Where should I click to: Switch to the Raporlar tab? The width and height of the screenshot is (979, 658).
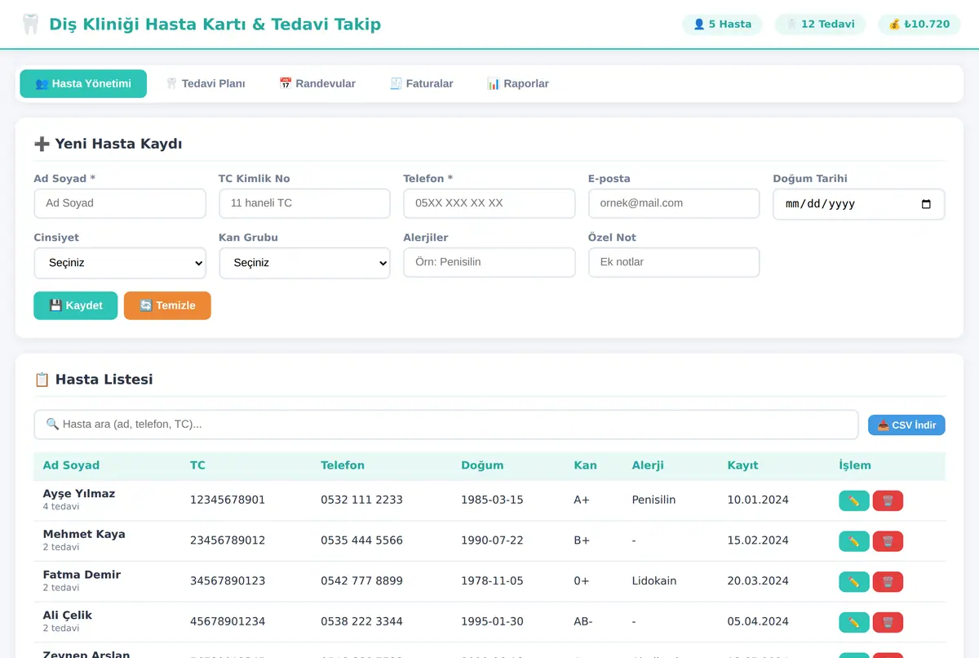click(x=518, y=84)
